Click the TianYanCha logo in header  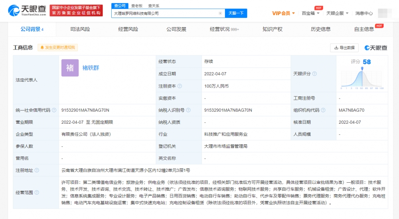click(27, 10)
